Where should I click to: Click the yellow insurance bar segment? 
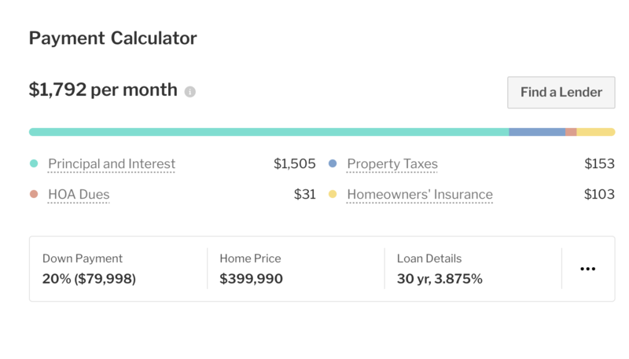tap(595, 132)
